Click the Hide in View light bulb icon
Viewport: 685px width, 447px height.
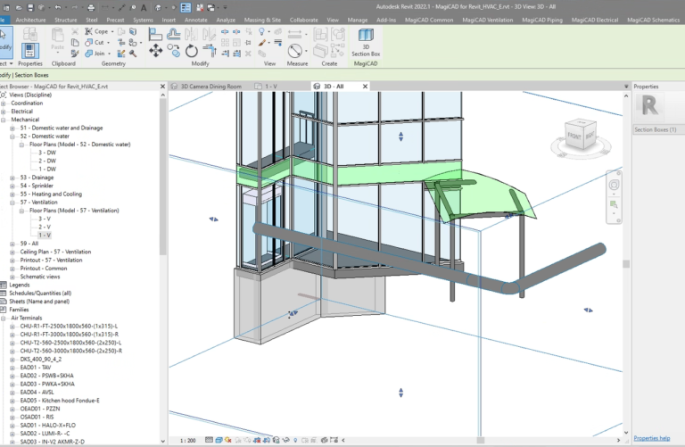pos(261,31)
